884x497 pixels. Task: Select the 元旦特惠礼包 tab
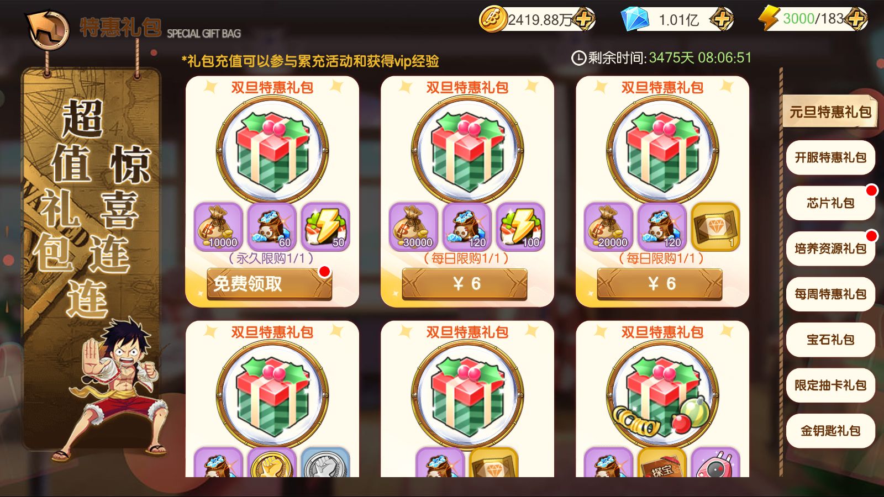point(830,112)
